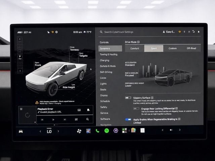Turn off Apply Brakes When Regenerative Braking Limited

pyautogui.click(x=128, y=119)
